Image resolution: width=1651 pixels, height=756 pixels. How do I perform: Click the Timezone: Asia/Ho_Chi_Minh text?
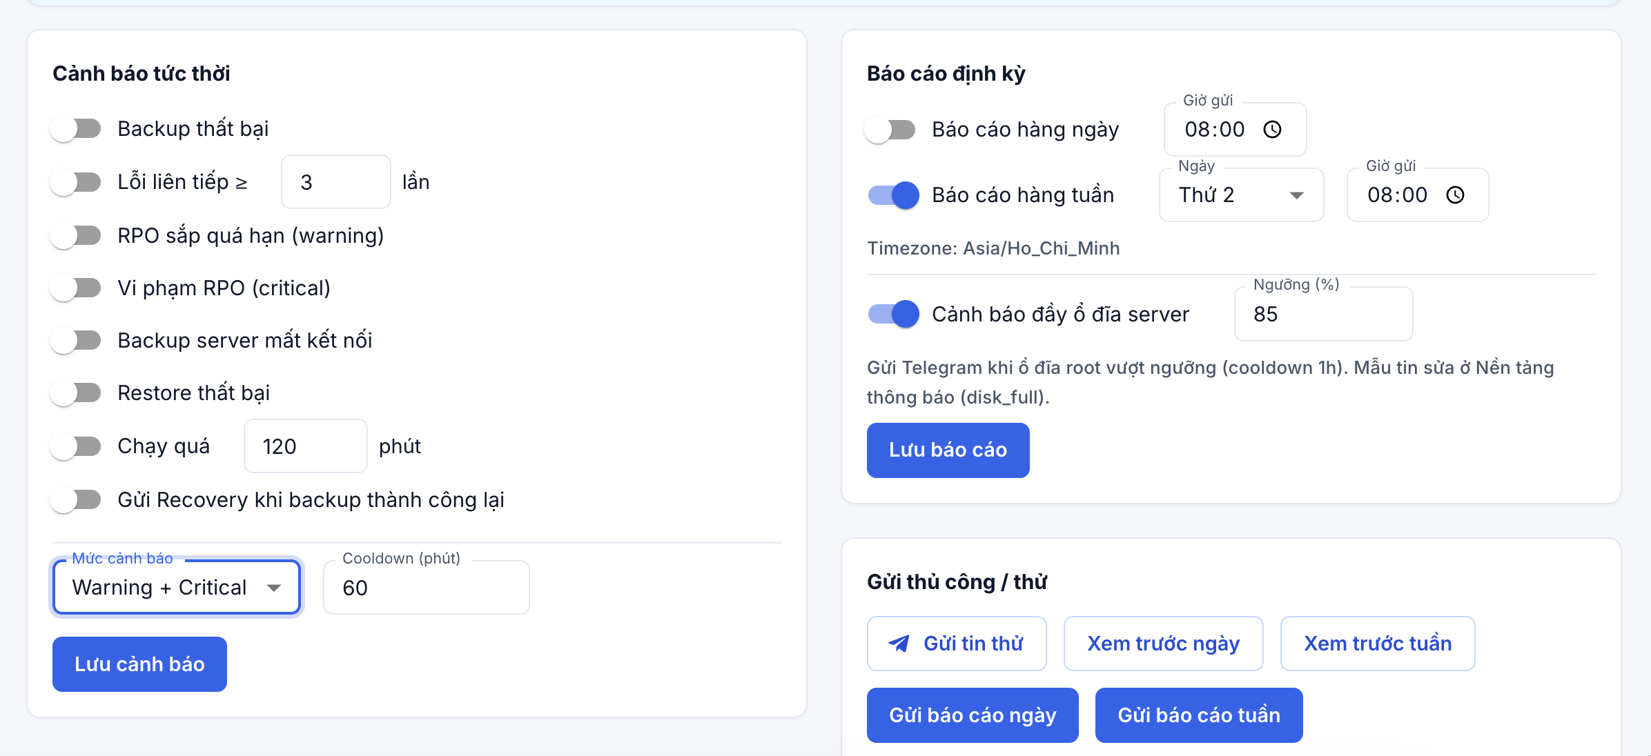(x=993, y=248)
